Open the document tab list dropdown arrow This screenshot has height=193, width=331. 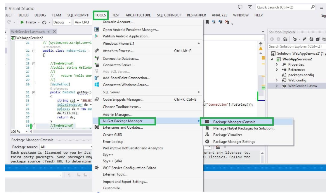(263, 32)
